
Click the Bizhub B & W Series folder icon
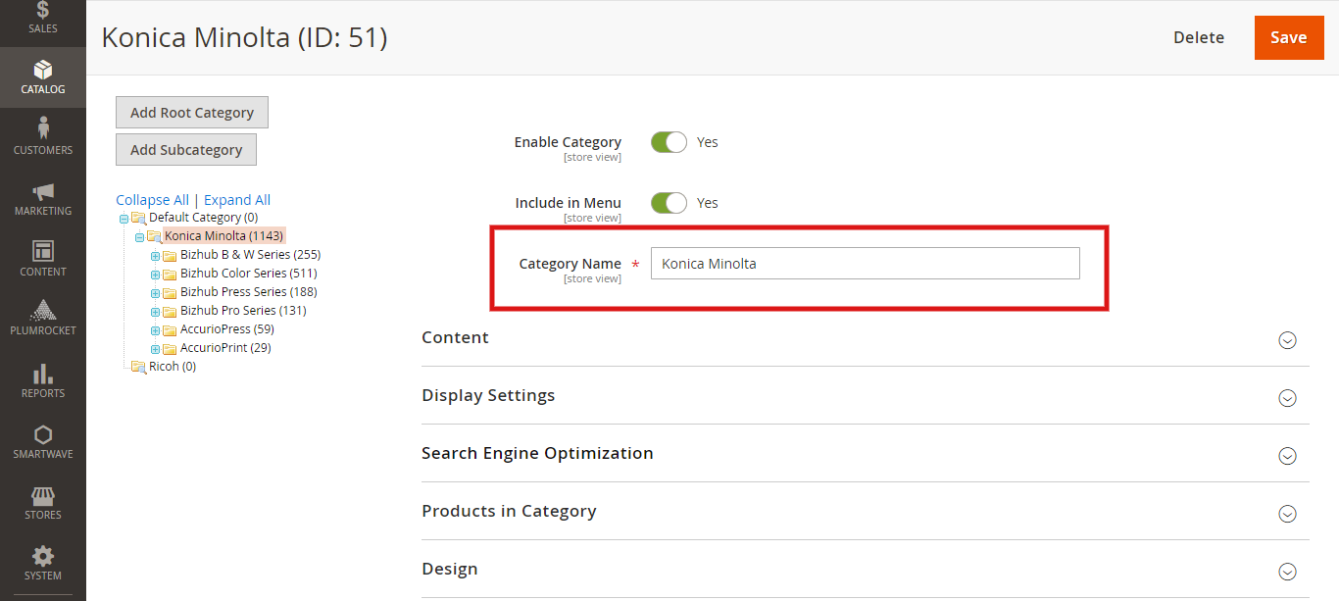(170, 255)
